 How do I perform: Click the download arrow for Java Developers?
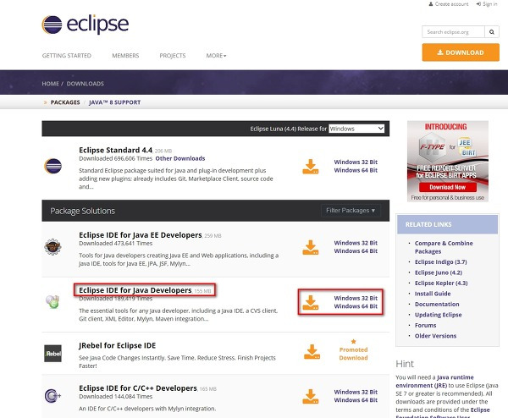[311, 302]
